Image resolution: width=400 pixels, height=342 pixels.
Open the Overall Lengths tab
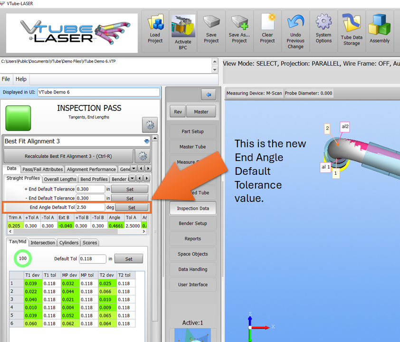coord(60,179)
